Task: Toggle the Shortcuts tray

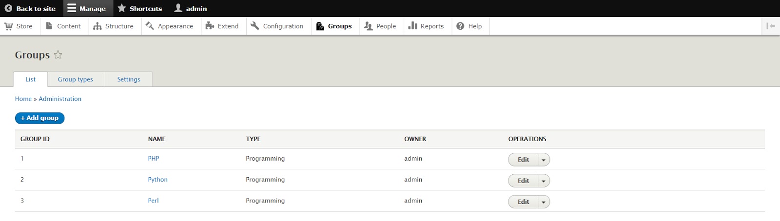Action: [140, 8]
